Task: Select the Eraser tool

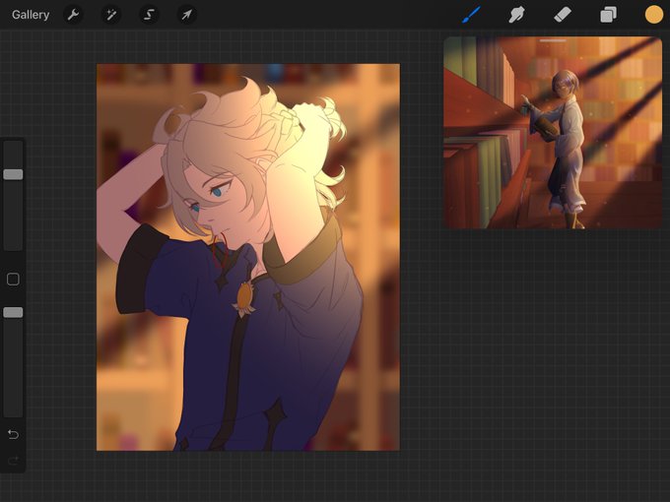Action: coord(563,15)
